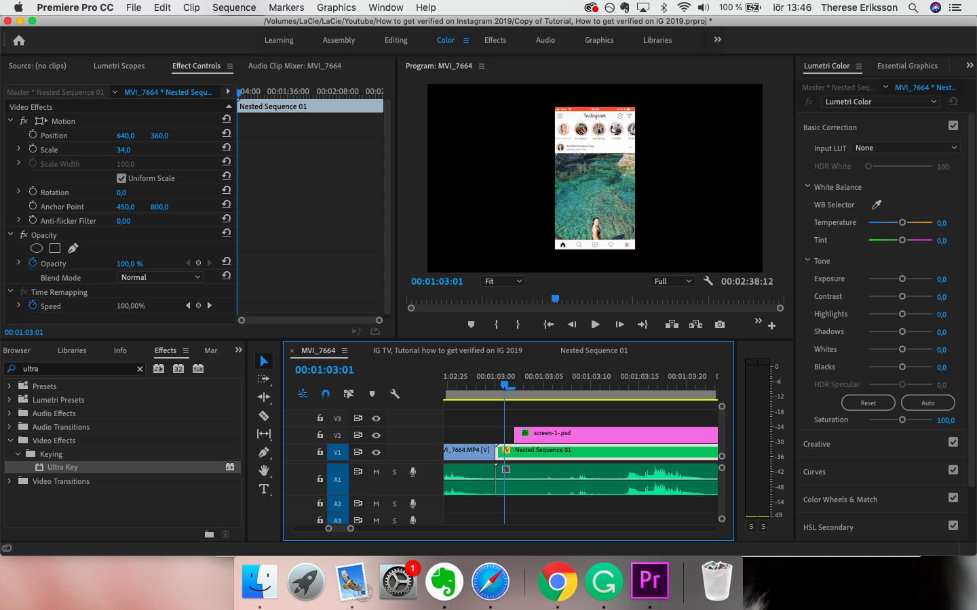
Task: Click the Auto tone button
Action: tap(927, 403)
